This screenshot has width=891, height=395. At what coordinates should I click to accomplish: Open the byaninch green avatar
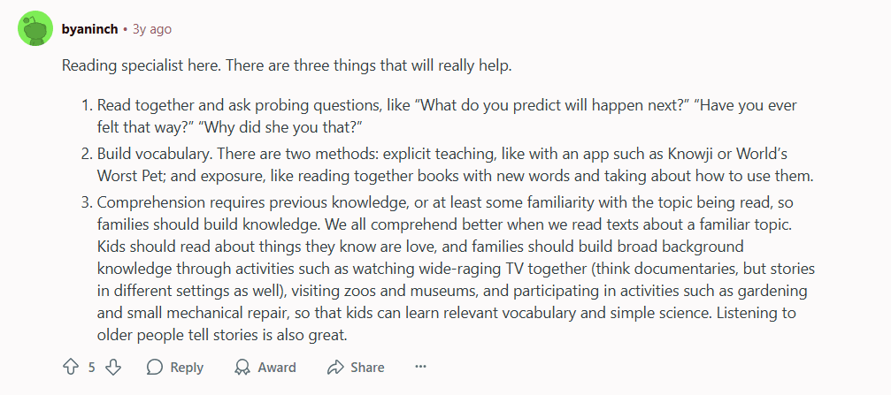click(35, 30)
